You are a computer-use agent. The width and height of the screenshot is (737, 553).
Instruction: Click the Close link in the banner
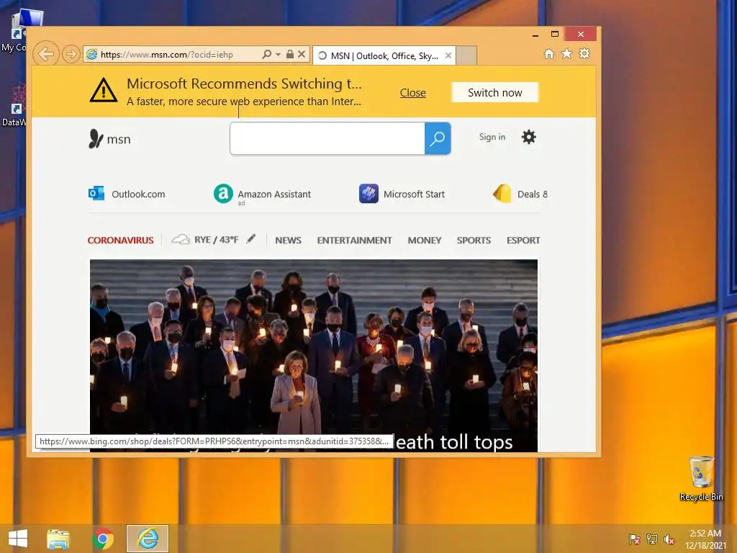(412, 93)
